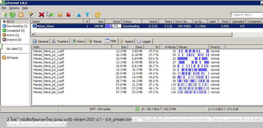Switch to the Trackers tab
This screenshot has width=263, height=128.
coord(60,41)
